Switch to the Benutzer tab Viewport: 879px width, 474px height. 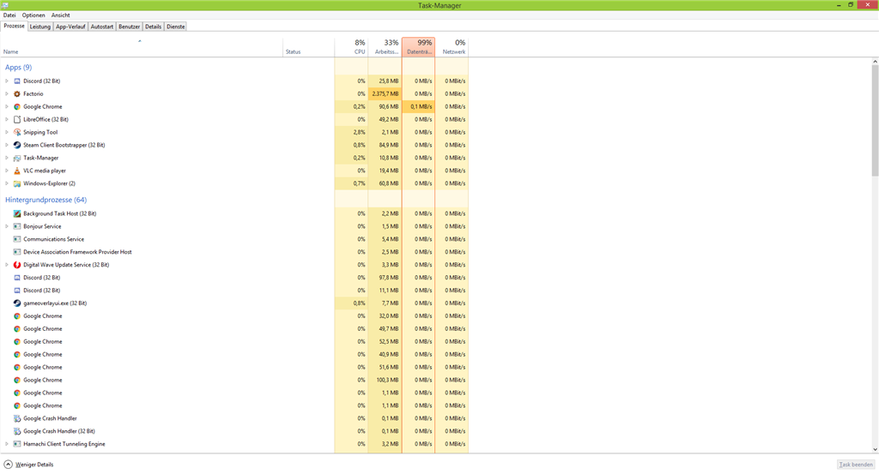[129, 27]
